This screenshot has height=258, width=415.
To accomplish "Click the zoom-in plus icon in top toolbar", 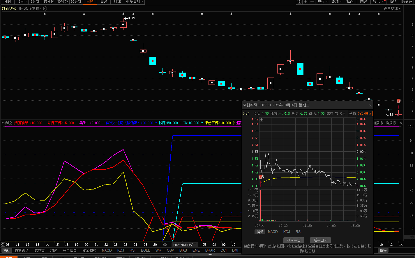I will (305, 2).
